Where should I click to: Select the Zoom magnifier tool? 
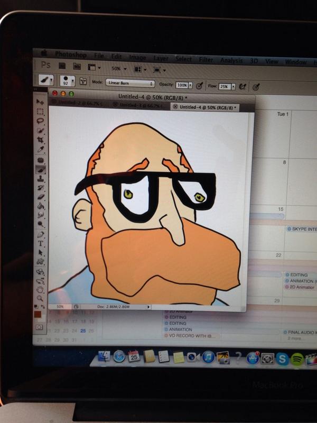click(40, 298)
